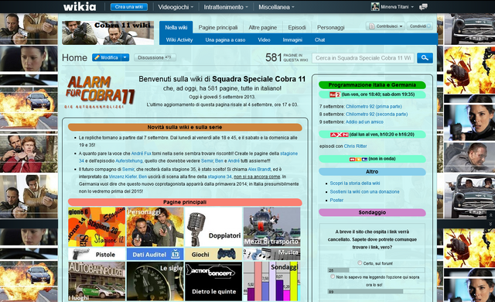Open the Pistole gun tile

click(x=97, y=254)
